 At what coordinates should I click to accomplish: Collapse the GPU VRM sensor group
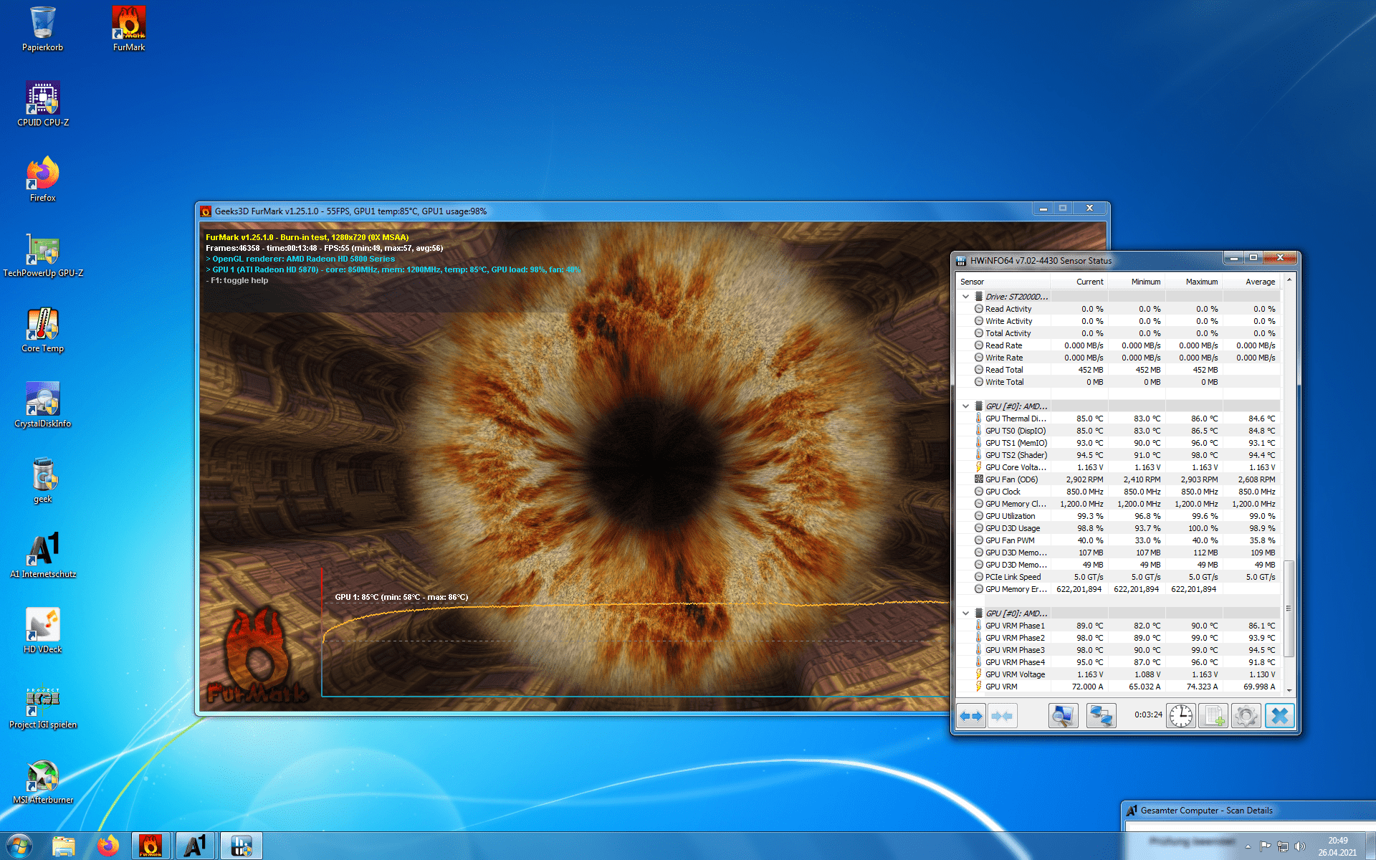[965, 613]
